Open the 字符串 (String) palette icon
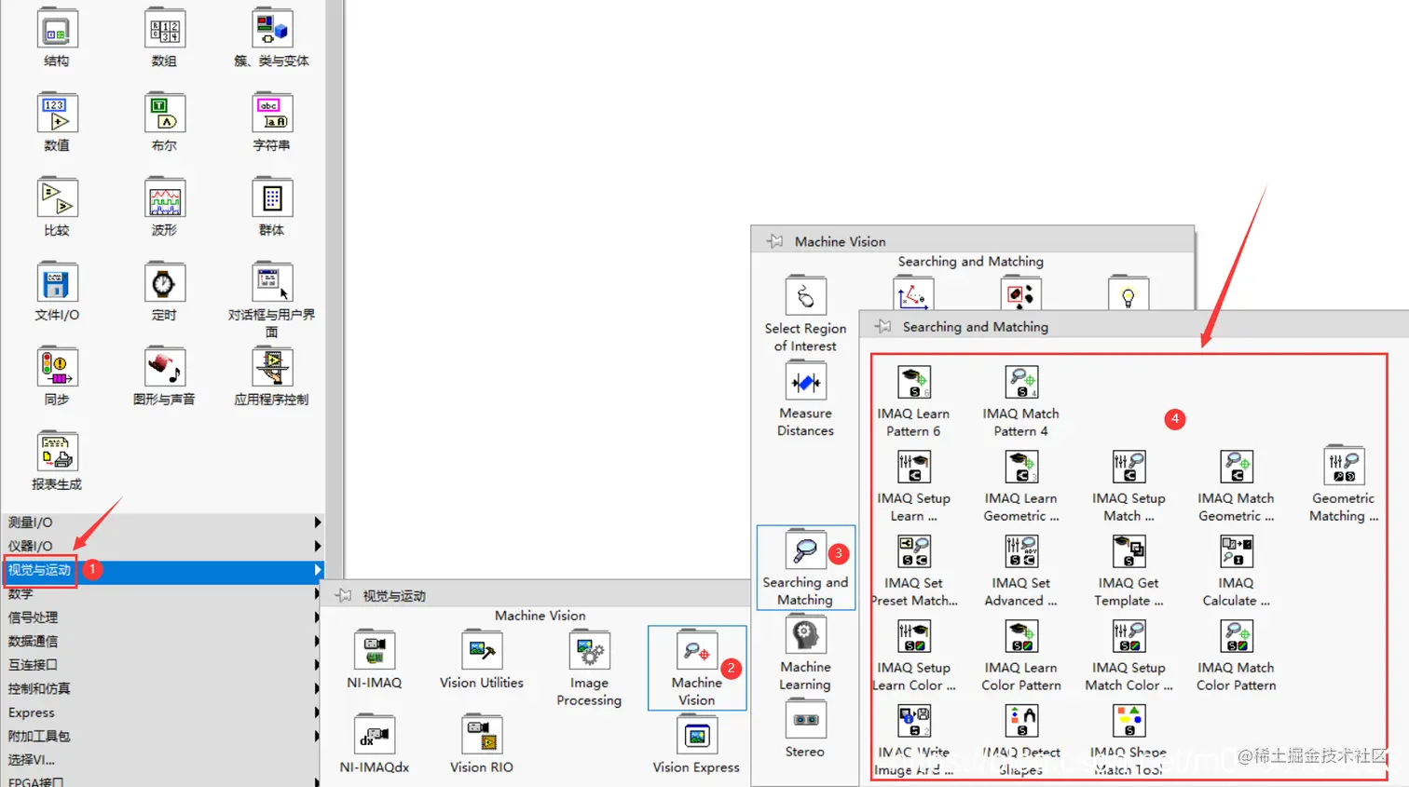The width and height of the screenshot is (1409, 787). coord(271,114)
